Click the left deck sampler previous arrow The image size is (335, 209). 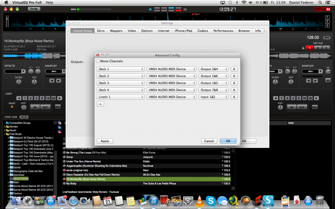[x=52, y=81]
